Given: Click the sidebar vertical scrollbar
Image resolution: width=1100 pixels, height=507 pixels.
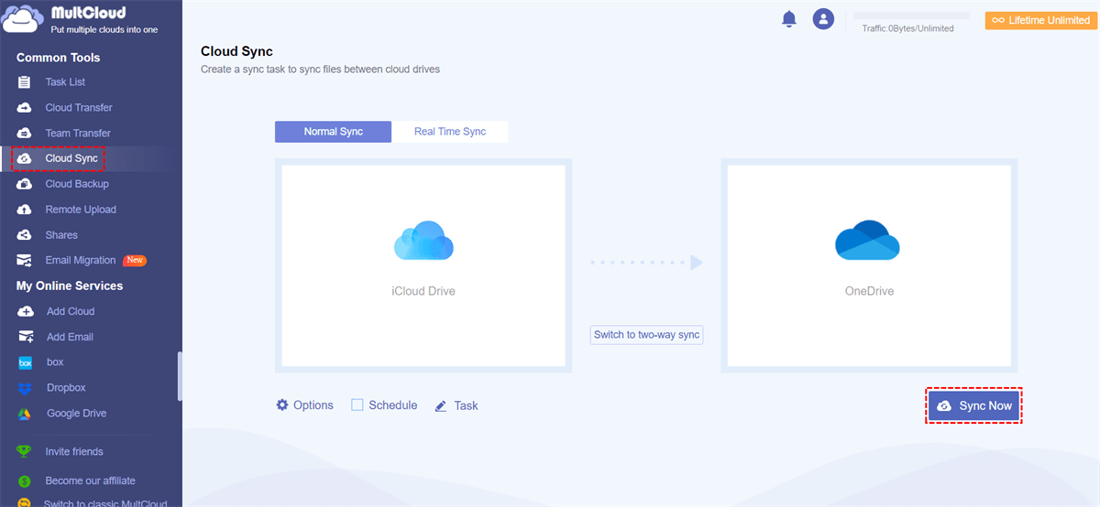Looking at the screenshot, I should pyautogui.click(x=180, y=375).
